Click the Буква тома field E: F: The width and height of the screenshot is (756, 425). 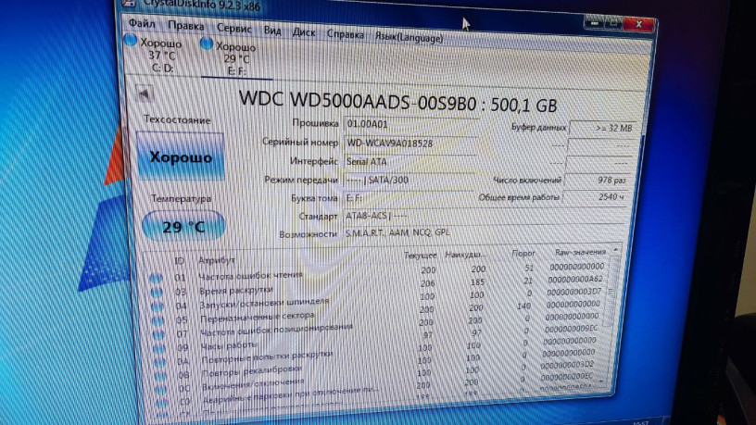click(x=409, y=198)
